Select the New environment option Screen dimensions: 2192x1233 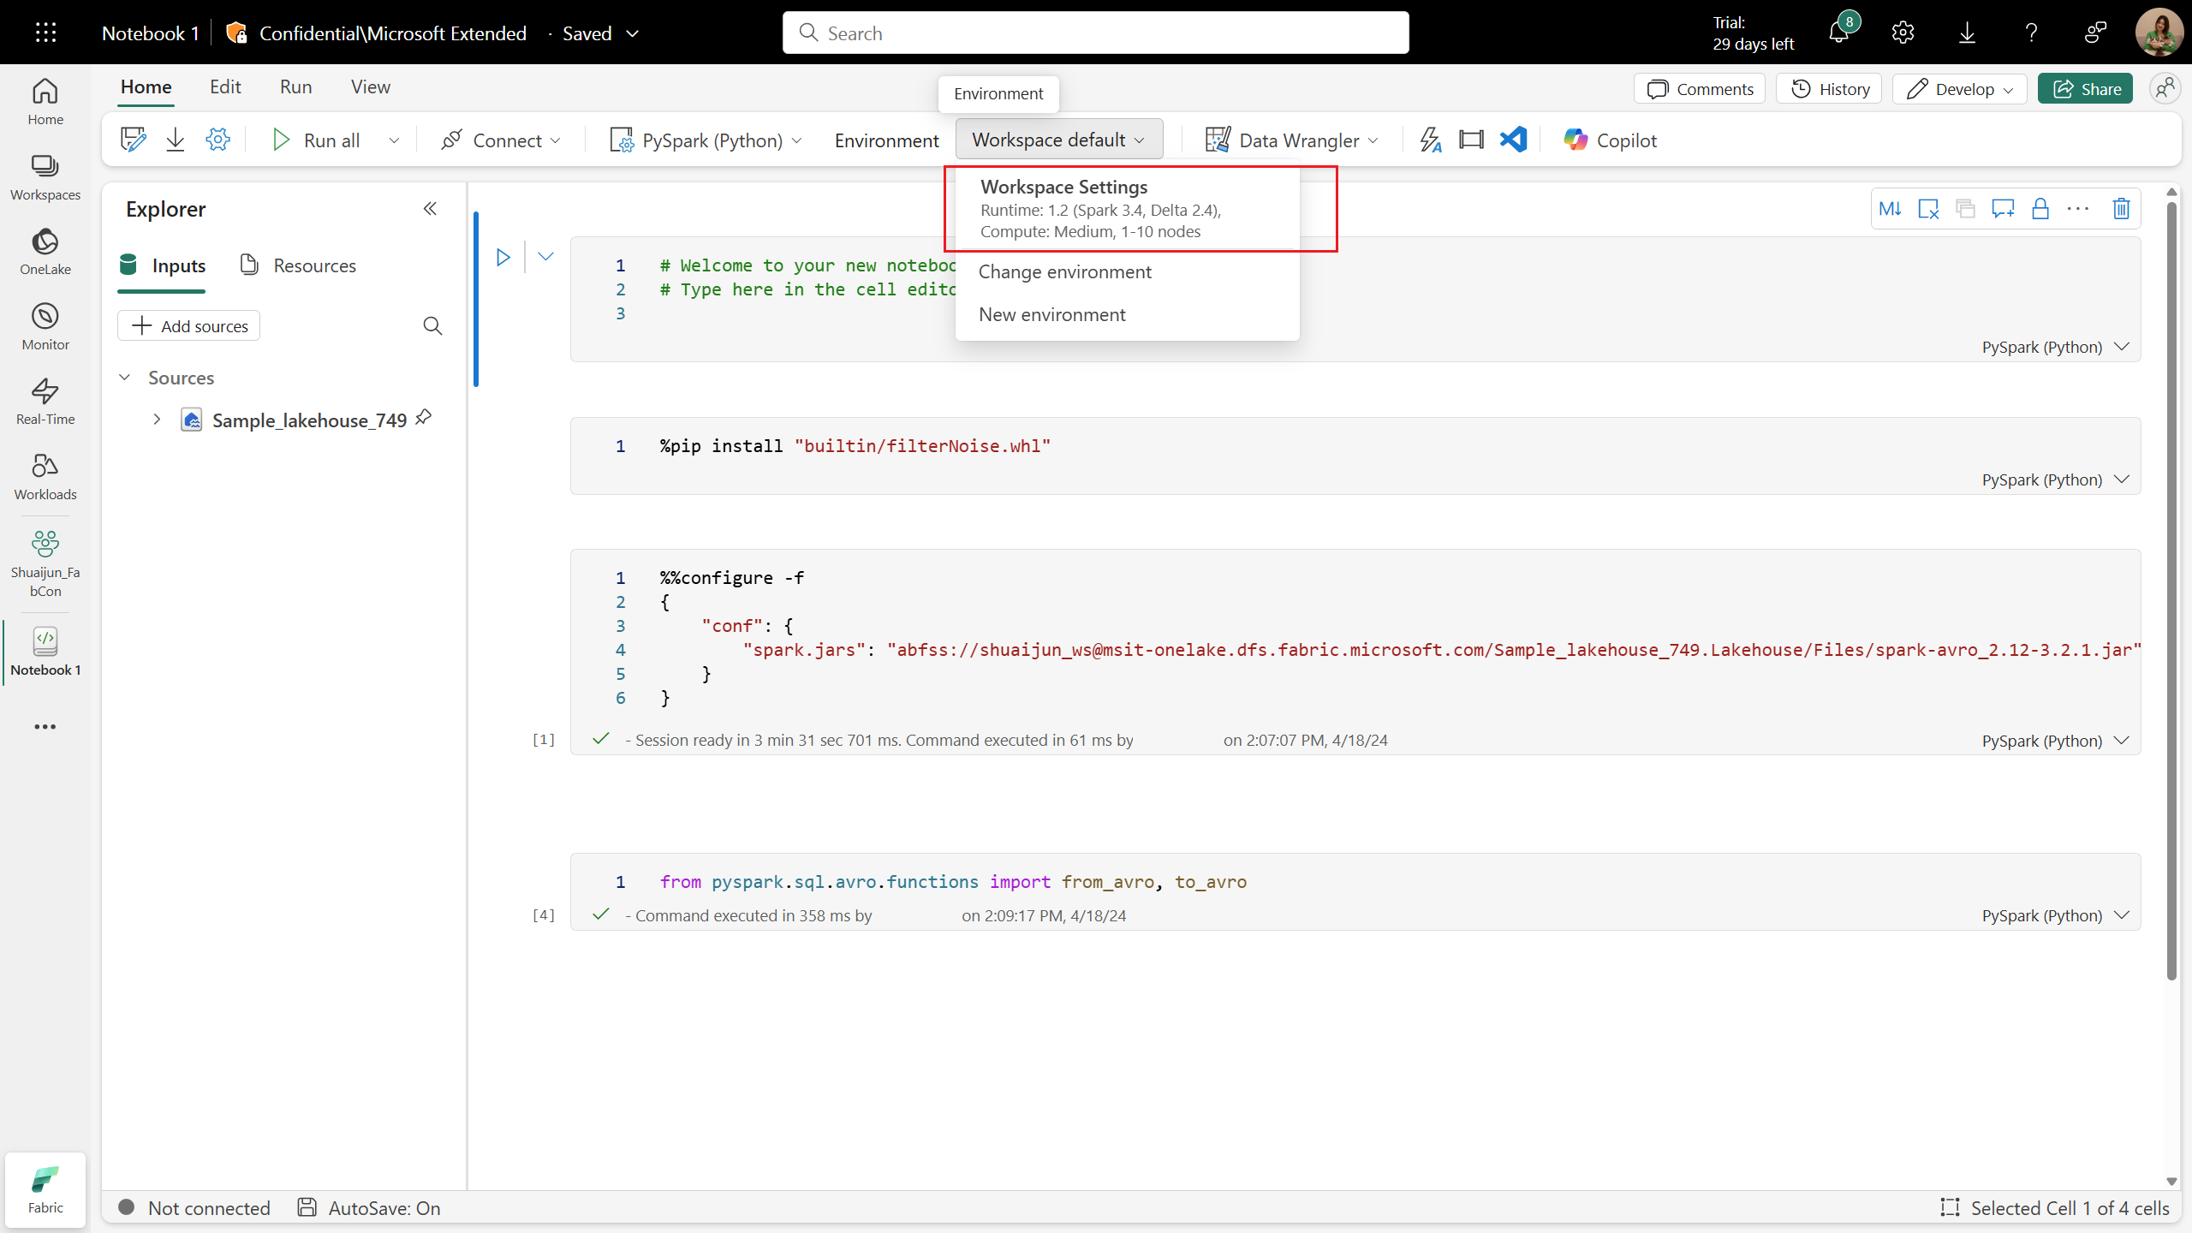(1052, 313)
